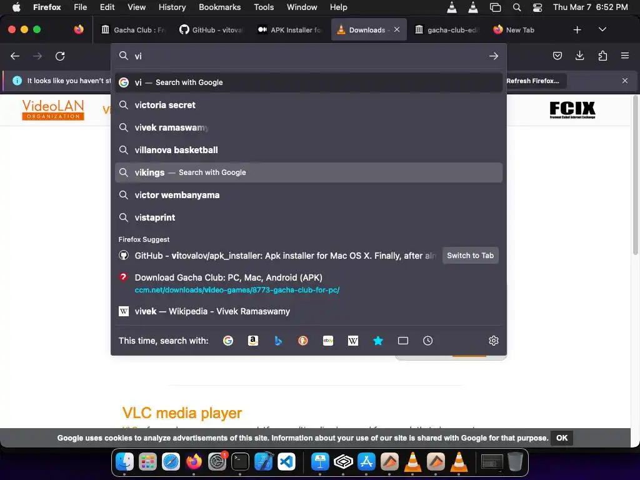Open search settings gear icon

494,341
